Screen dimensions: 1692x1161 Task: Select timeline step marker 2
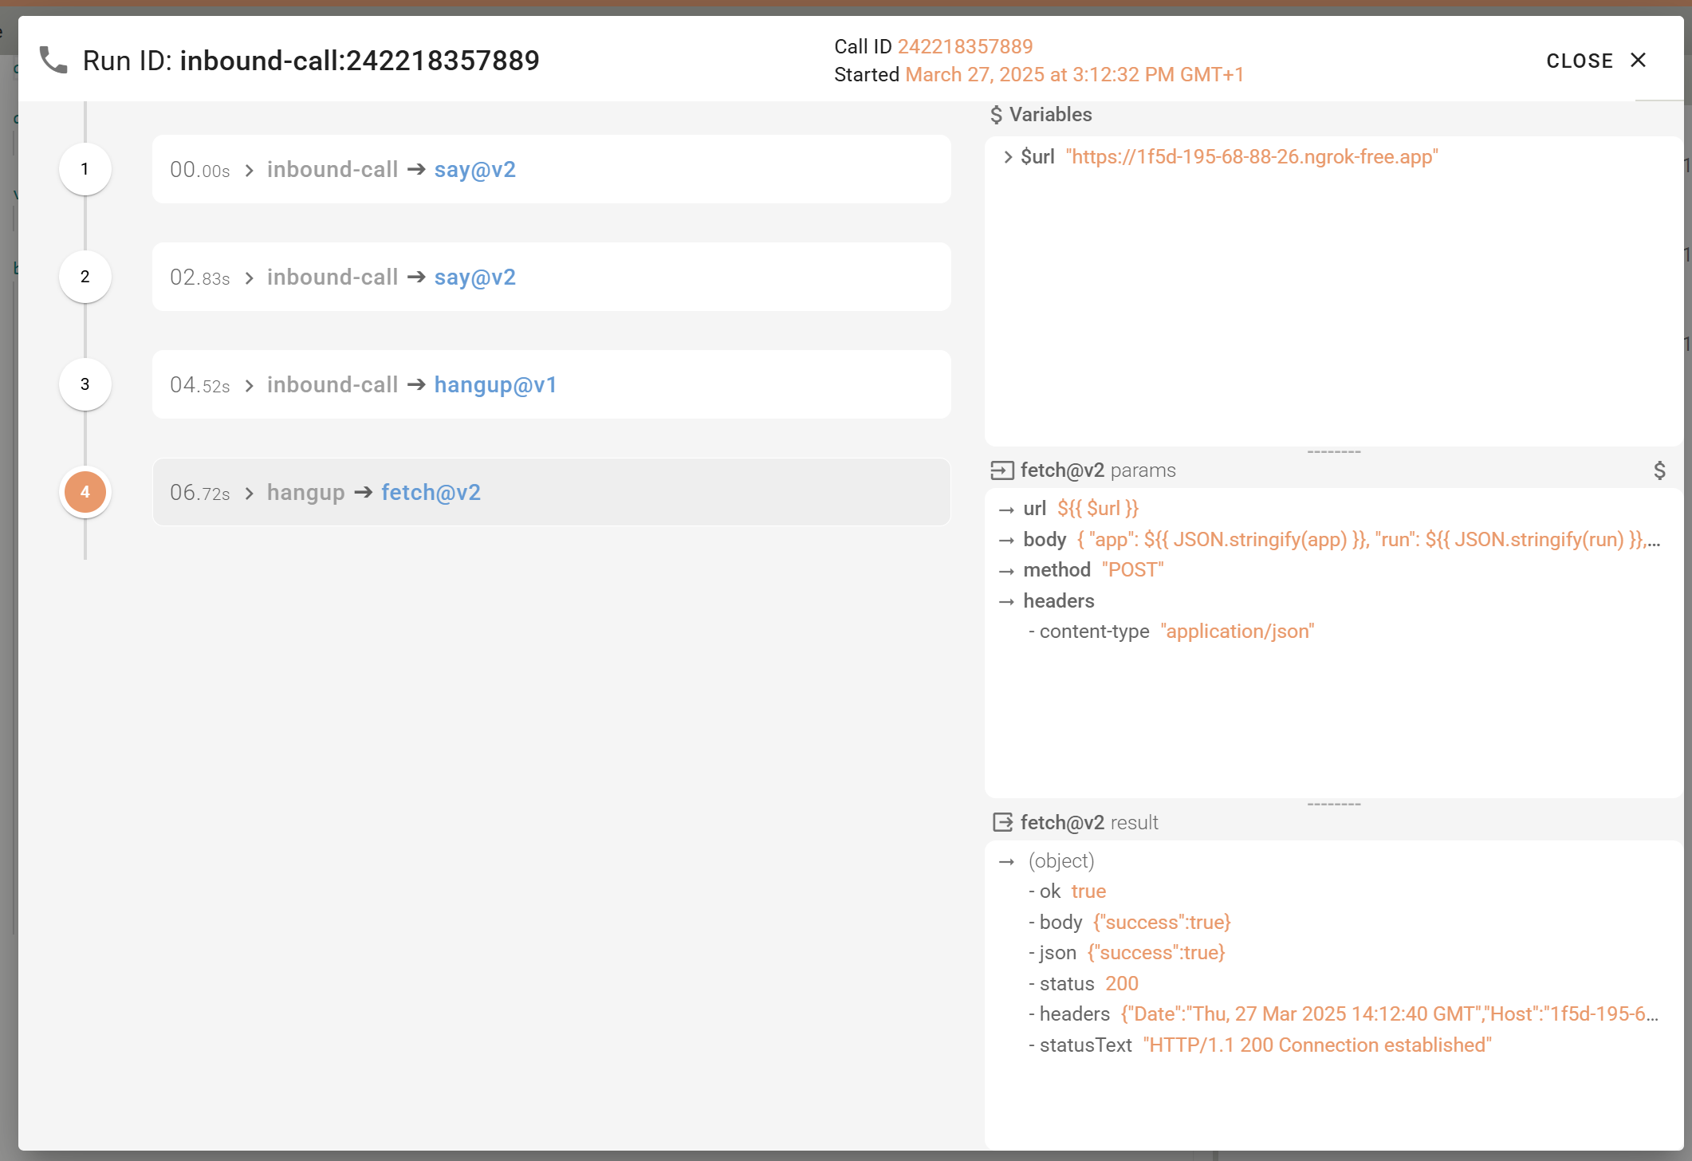click(85, 277)
